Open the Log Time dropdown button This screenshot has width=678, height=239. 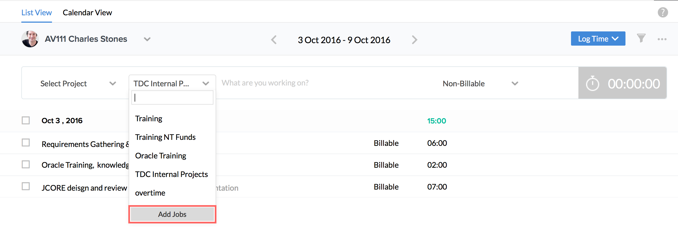[598, 39]
